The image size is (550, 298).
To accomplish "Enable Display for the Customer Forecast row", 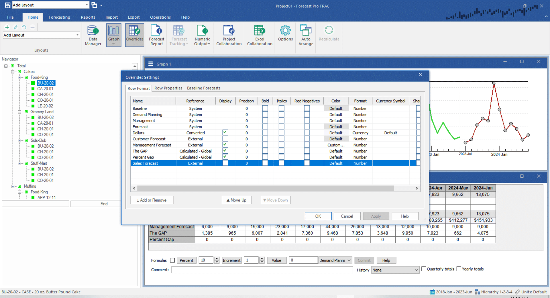I will point(225,138).
